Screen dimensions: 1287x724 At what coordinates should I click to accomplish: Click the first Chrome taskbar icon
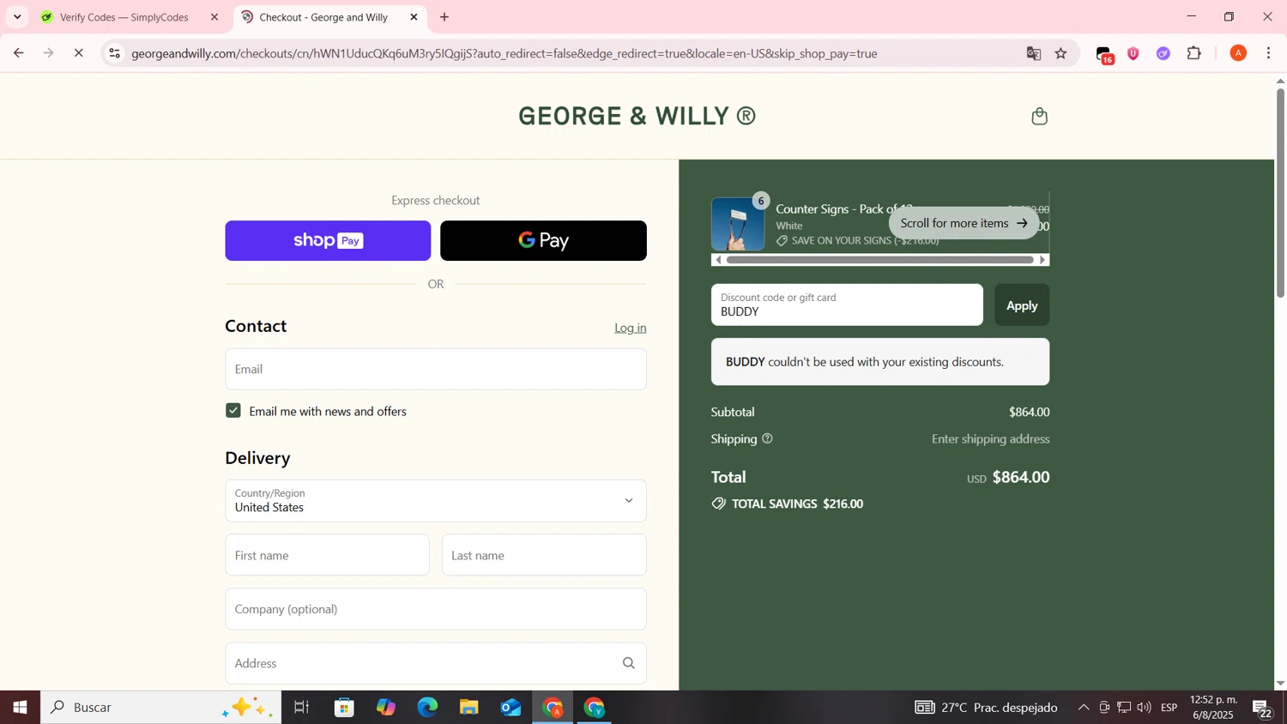[553, 708]
